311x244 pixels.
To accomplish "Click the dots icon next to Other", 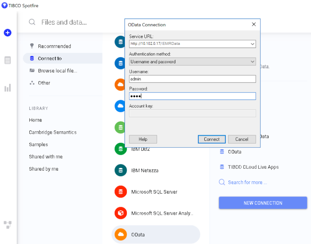I will [x=32, y=83].
